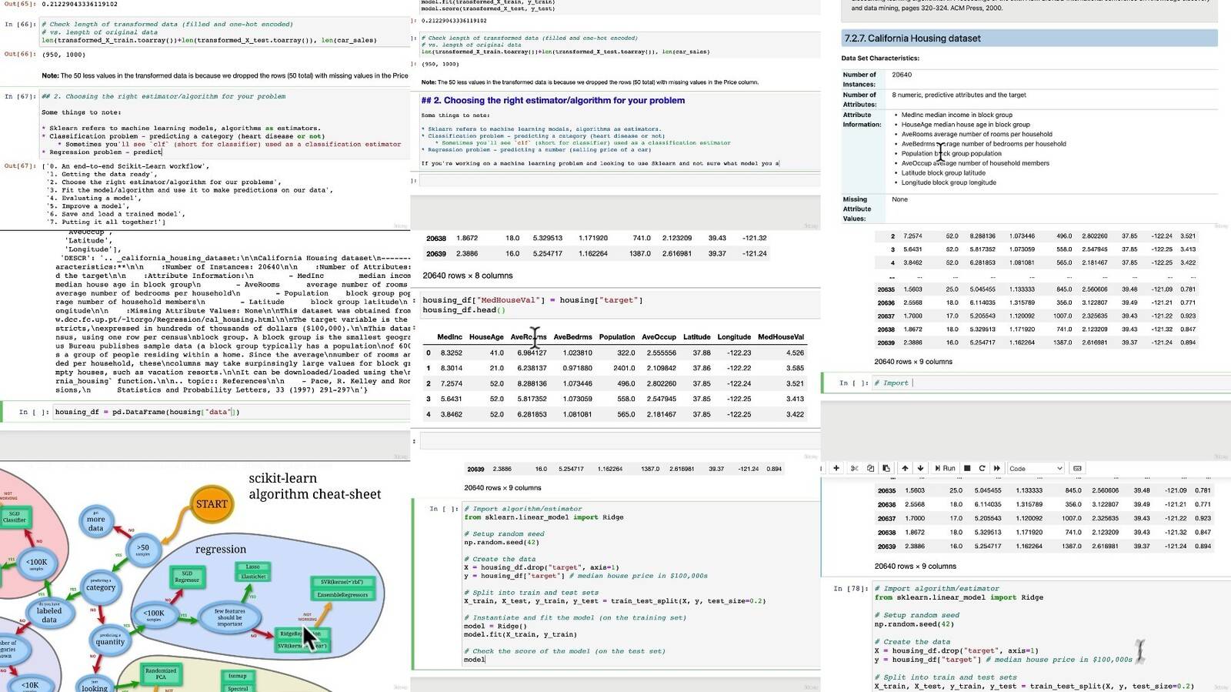Click the housing_df = pd.DataFrame cell
The height and width of the screenshot is (692, 1231).
[x=231, y=412]
